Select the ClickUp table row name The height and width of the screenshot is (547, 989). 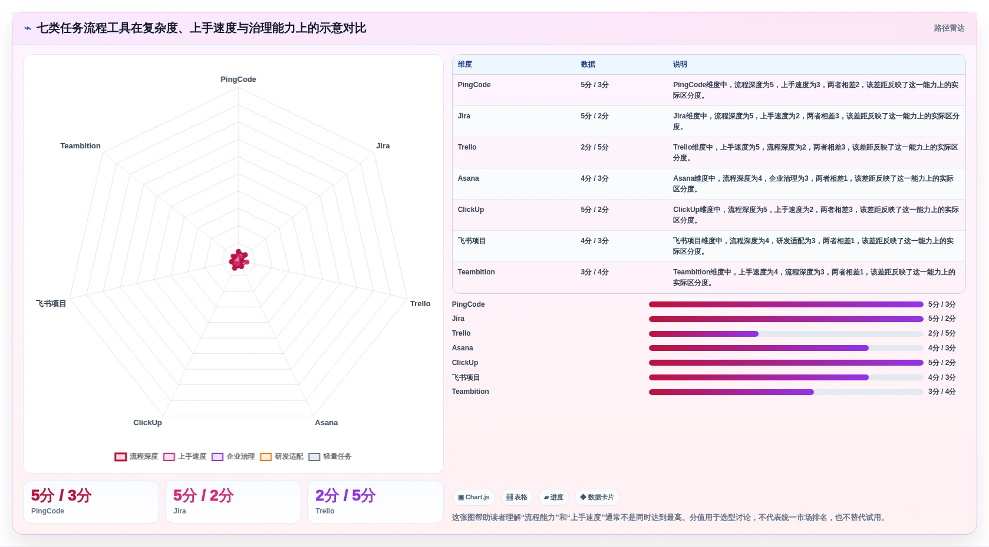pos(470,210)
